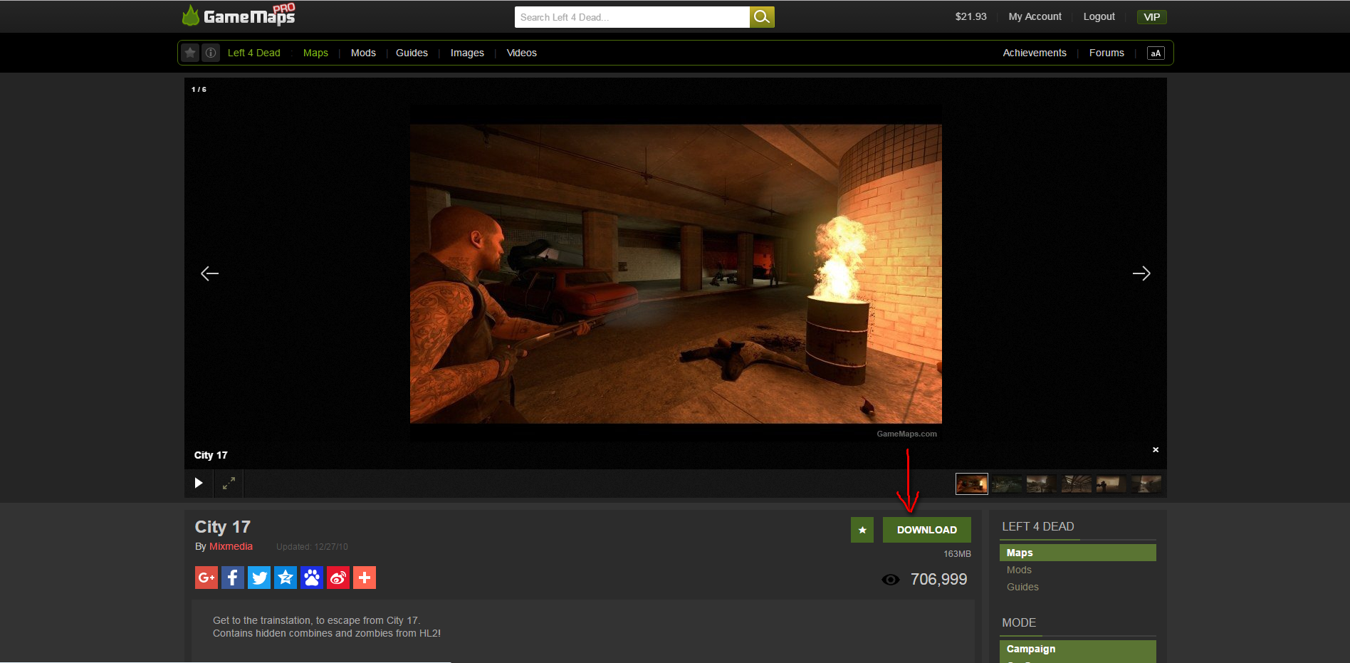Share on Facebook
Viewport: 1350px width, 663px height.
233,578
